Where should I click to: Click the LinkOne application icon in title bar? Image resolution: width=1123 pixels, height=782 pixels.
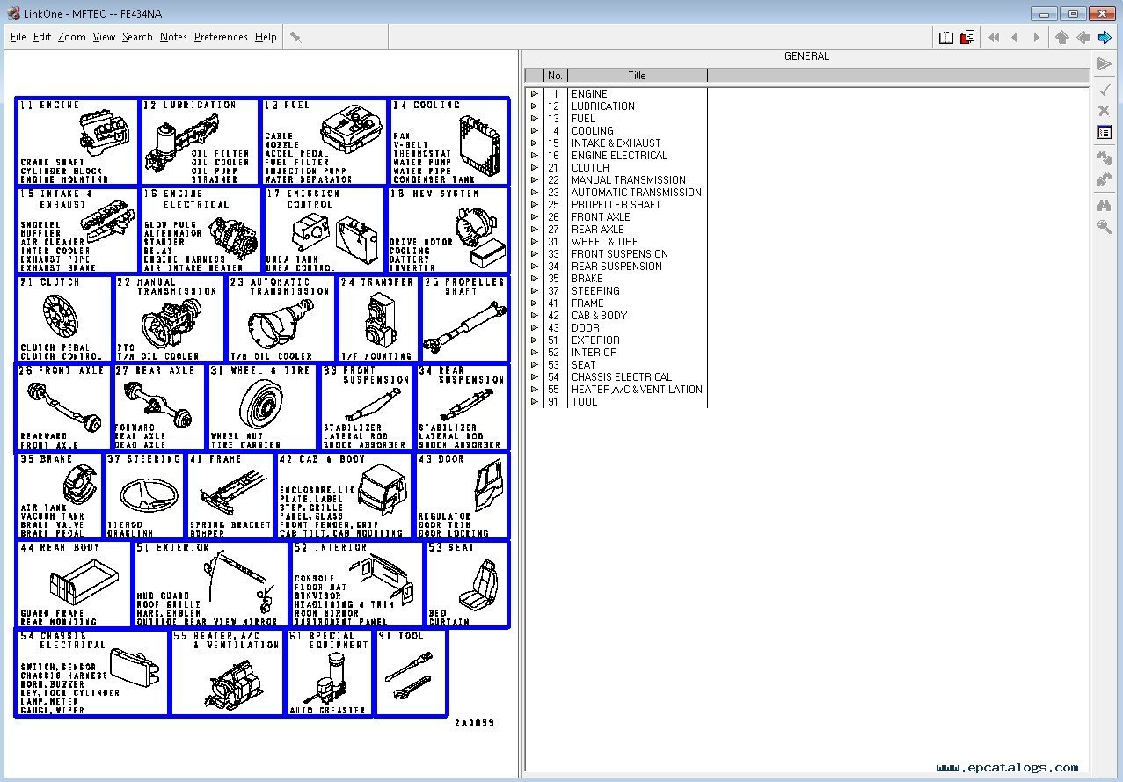pyautogui.click(x=13, y=13)
